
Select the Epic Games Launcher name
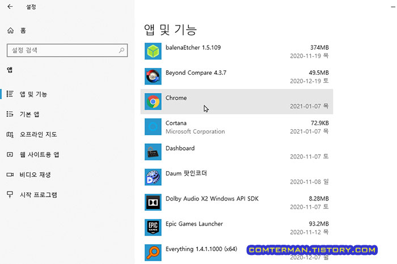tap(194, 224)
